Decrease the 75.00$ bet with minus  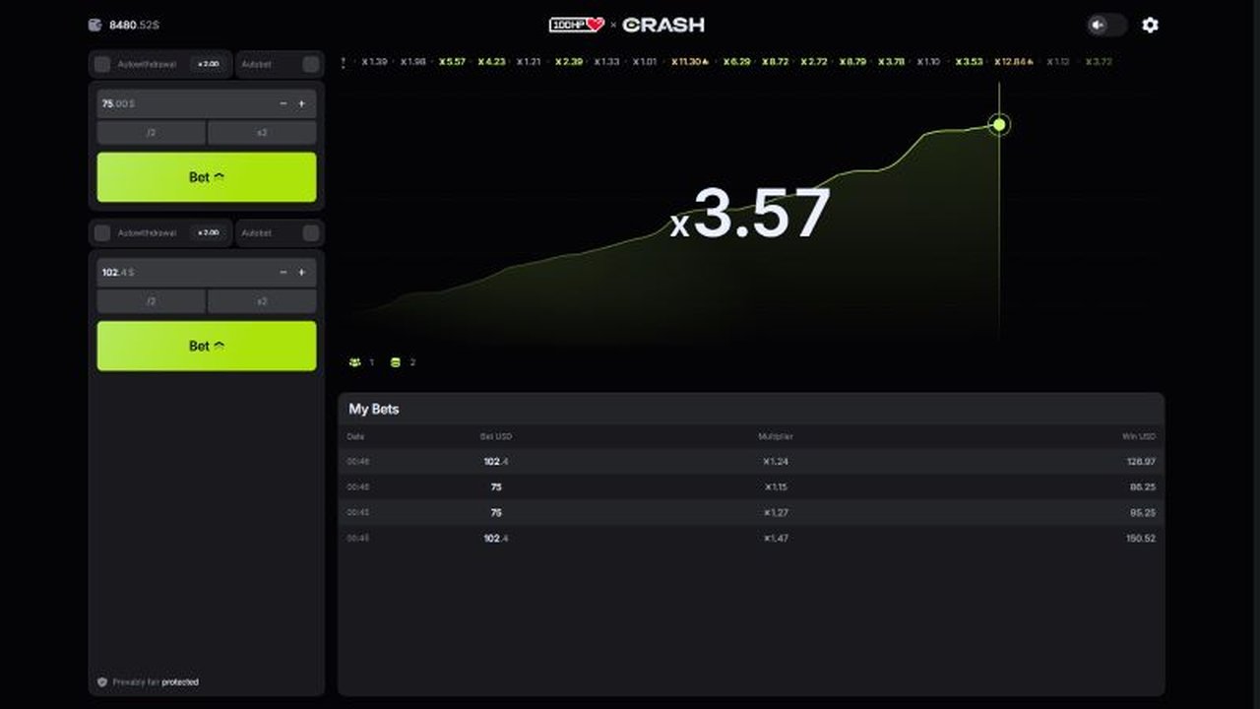click(x=283, y=103)
